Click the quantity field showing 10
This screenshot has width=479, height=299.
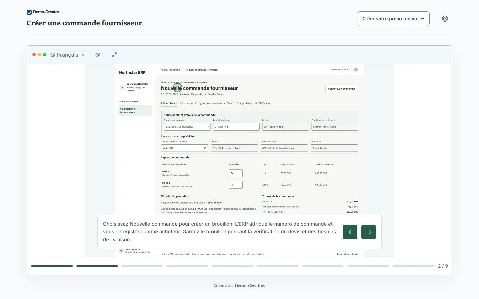click(x=236, y=185)
